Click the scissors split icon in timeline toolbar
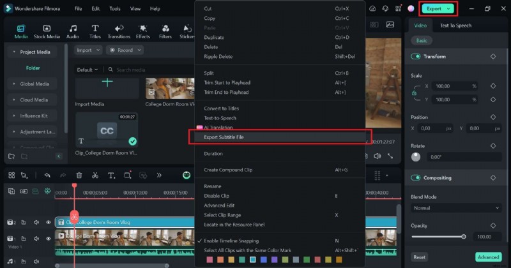Image resolution: width=511 pixels, height=268 pixels. point(95,175)
